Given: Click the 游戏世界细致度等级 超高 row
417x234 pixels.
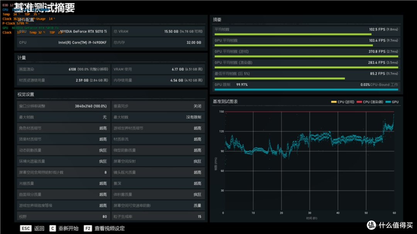Looking at the screenshot, I should [x=63, y=206].
